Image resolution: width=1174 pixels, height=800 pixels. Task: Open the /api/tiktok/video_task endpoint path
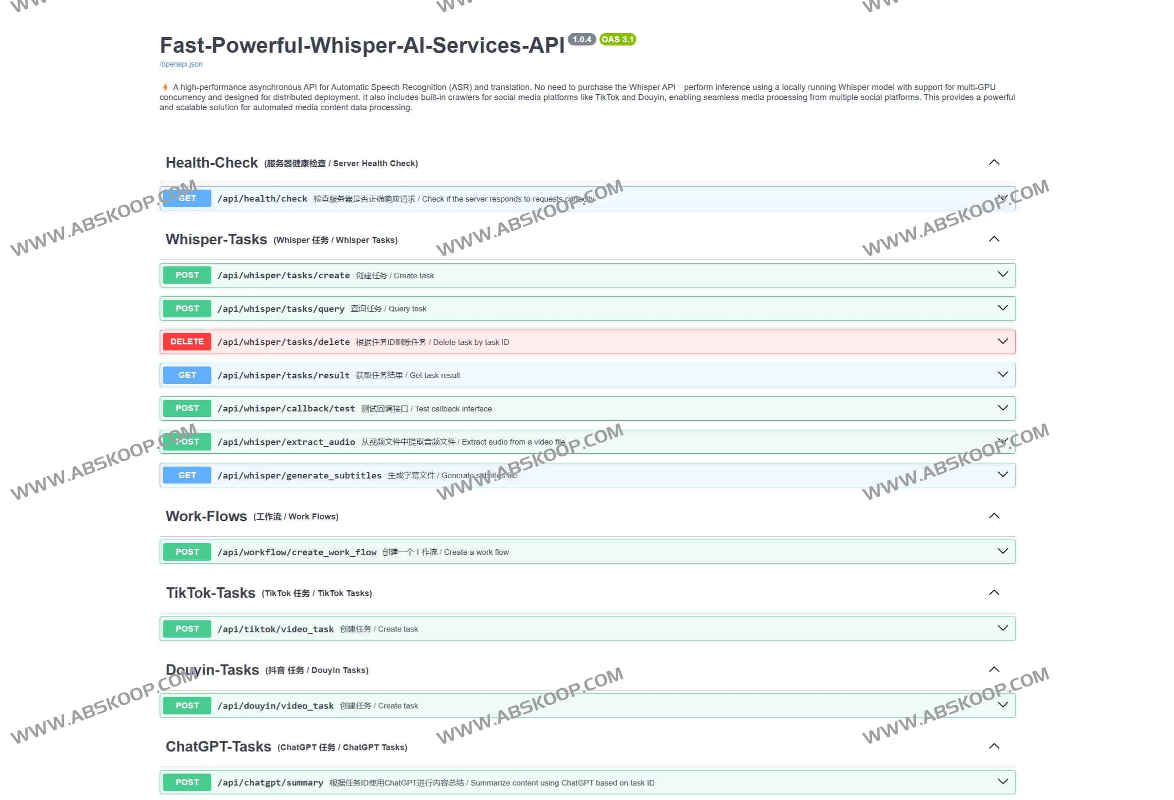275,629
